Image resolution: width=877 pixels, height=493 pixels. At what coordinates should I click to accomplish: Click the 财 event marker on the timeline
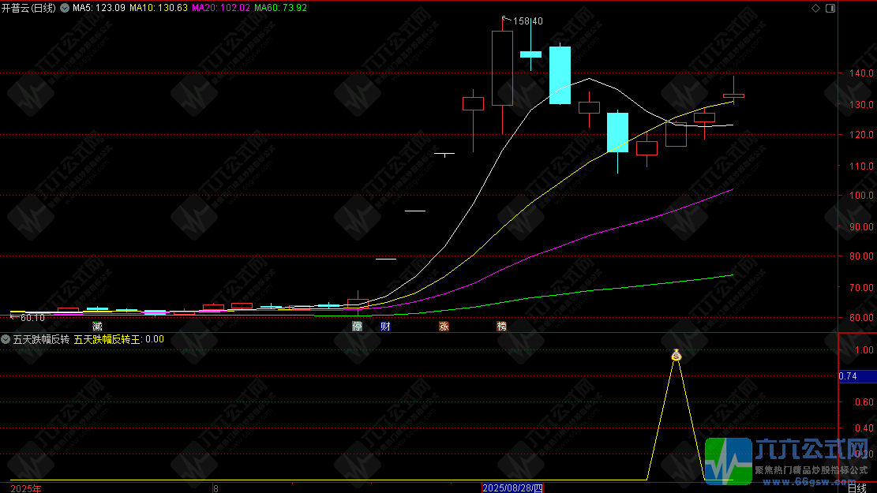[x=385, y=327]
